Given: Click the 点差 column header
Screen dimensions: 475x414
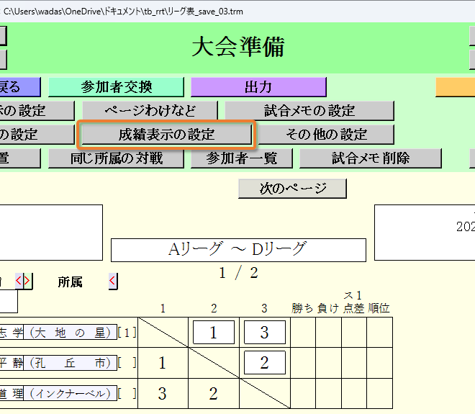Looking at the screenshot, I should point(353,308).
